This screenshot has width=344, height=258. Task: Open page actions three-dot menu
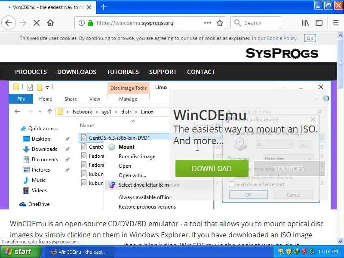tap(208, 23)
